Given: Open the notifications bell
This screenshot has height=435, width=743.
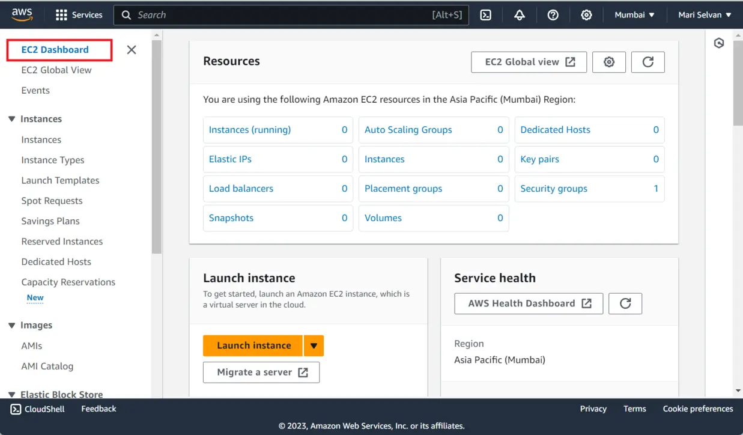Looking at the screenshot, I should [520, 15].
